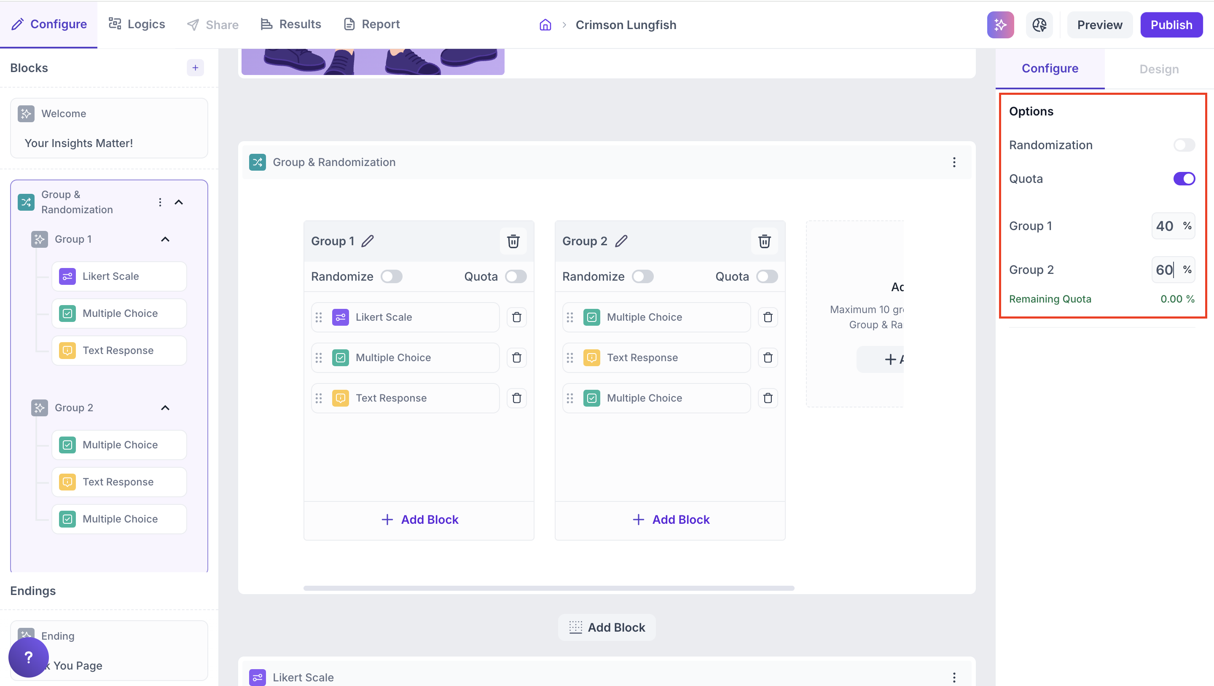
Task: Collapse Group 2 in Blocks sidebar
Action: coord(165,408)
